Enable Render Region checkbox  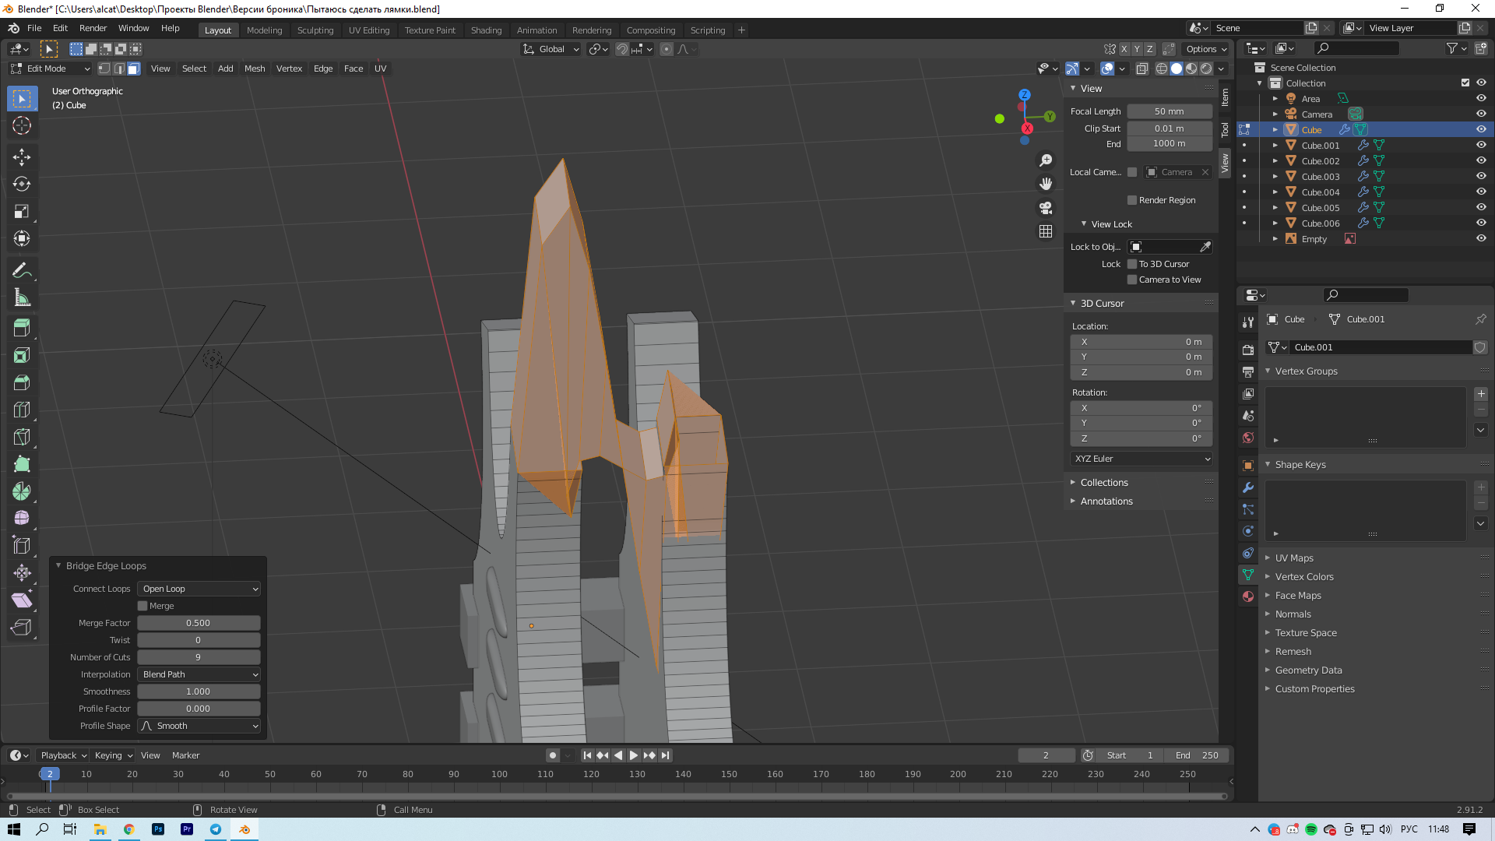(x=1132, y=200)
